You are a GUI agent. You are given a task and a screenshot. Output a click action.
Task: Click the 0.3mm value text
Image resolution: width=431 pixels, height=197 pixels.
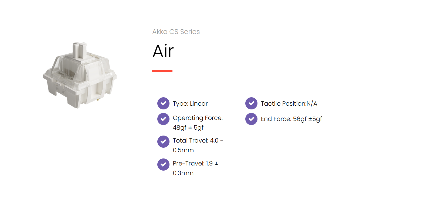click(183, 173)
